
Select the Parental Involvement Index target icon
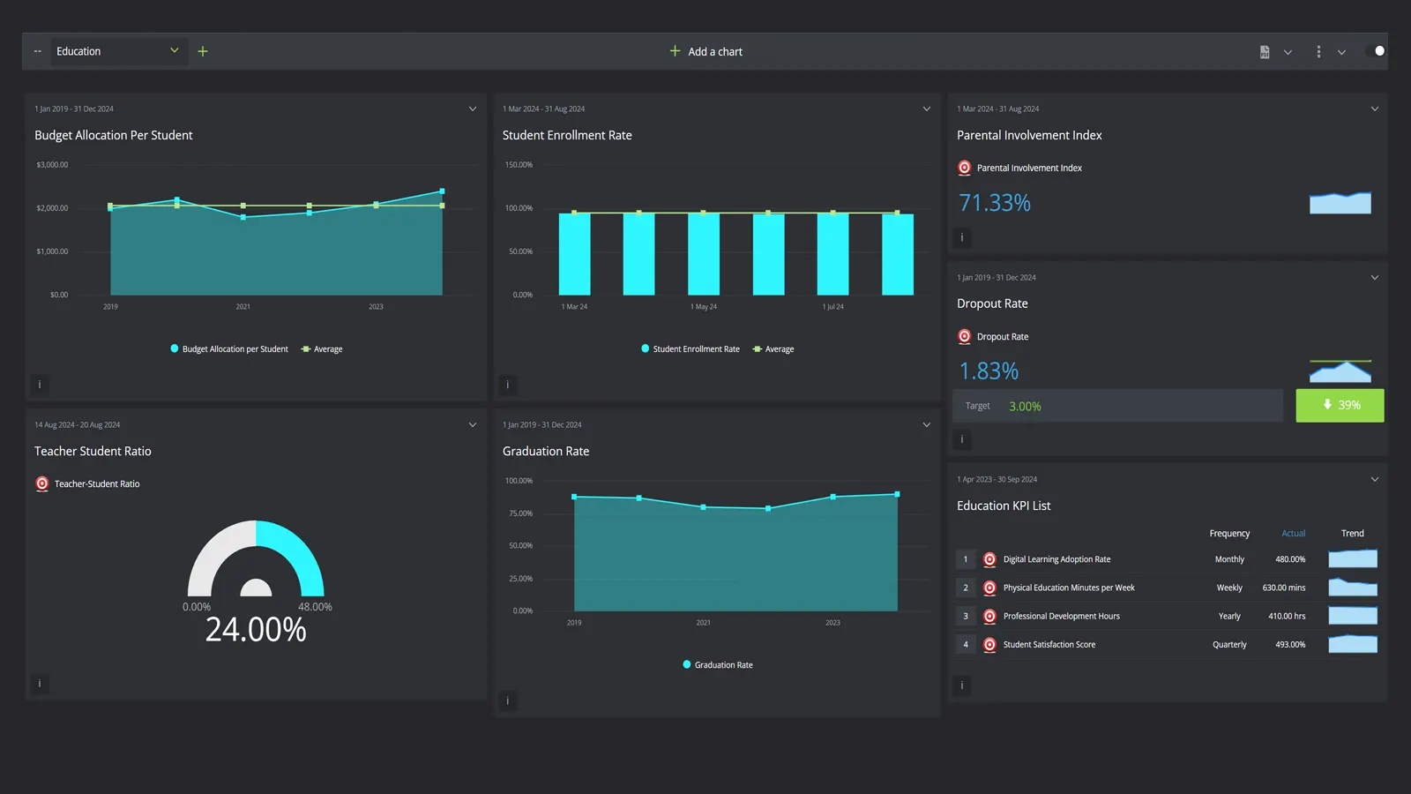963,168
